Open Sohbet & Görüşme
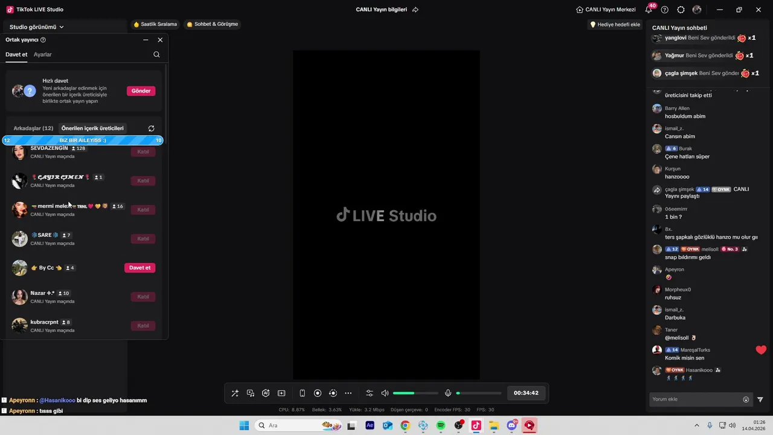Viewport: 773px width, 435px height. click(x=212, y=24)
